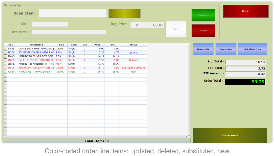
Task: Select the VERDI SPUMANTE row selector arrow
Action: pos(5,49)
